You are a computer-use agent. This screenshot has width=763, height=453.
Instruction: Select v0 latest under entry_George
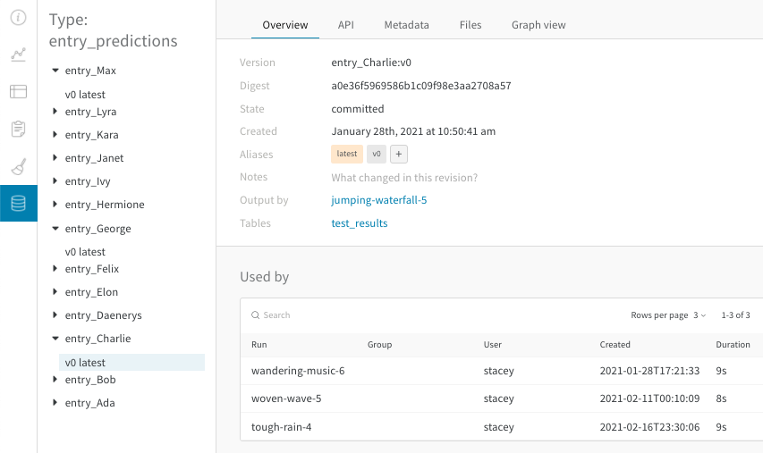(85, 252)
